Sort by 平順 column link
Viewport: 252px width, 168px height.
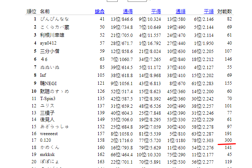[208, 12]
